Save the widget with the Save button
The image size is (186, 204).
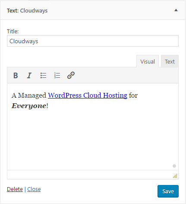pyautogui.click(x=168, y=191)
